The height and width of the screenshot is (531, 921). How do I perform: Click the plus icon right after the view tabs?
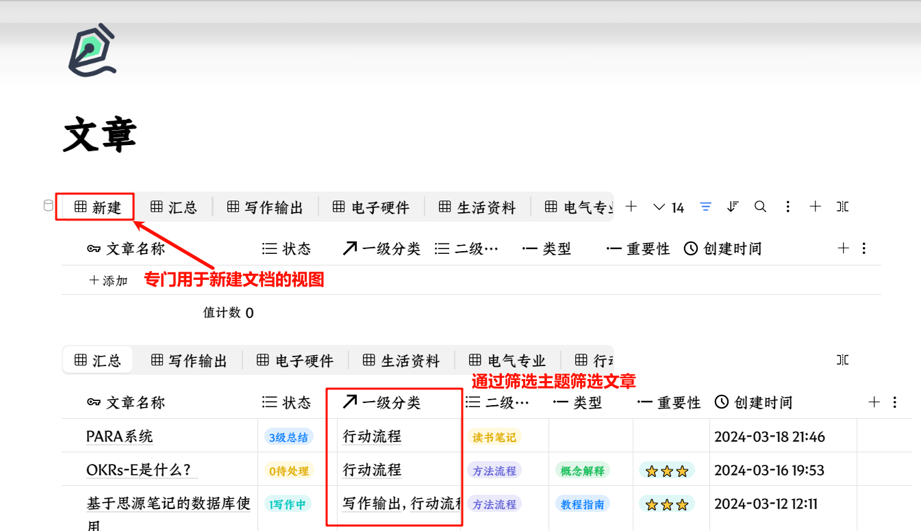point(631,207)
